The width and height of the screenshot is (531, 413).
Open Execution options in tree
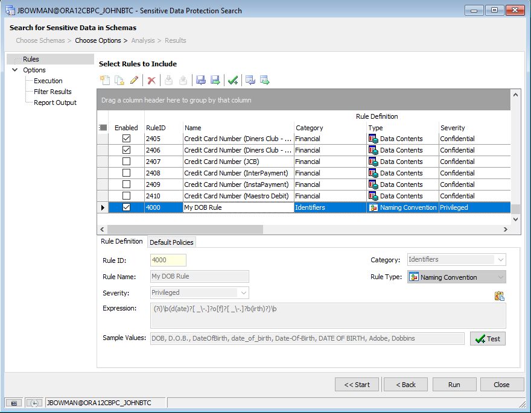(48, 81)
